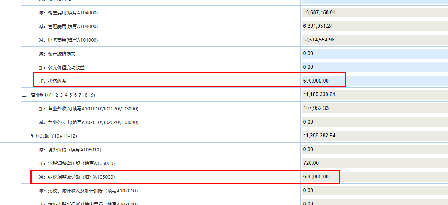Select the 管理费用 value 6,391,931.24

pos(375,26)
